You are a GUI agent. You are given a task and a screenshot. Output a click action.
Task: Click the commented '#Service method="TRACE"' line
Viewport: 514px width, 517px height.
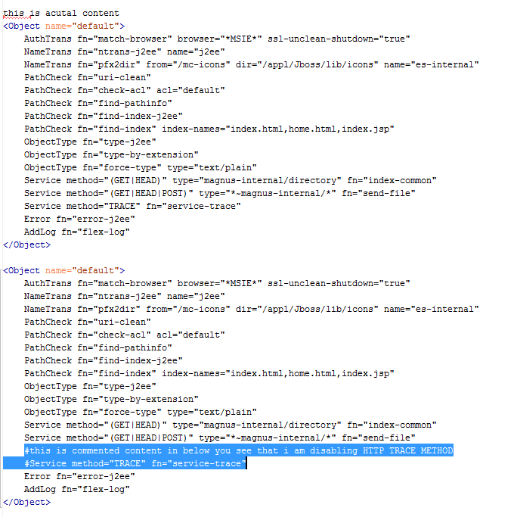point(135,463)
